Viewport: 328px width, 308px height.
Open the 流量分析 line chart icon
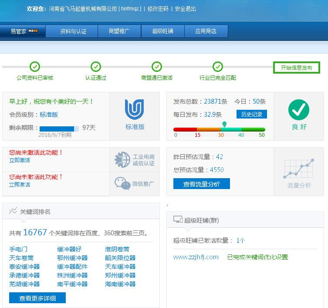(299, 169)
